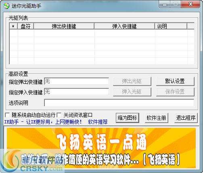Open the IE助手 promotional link
The width and height of the screenshot is (203, 173).
(43, 122)
